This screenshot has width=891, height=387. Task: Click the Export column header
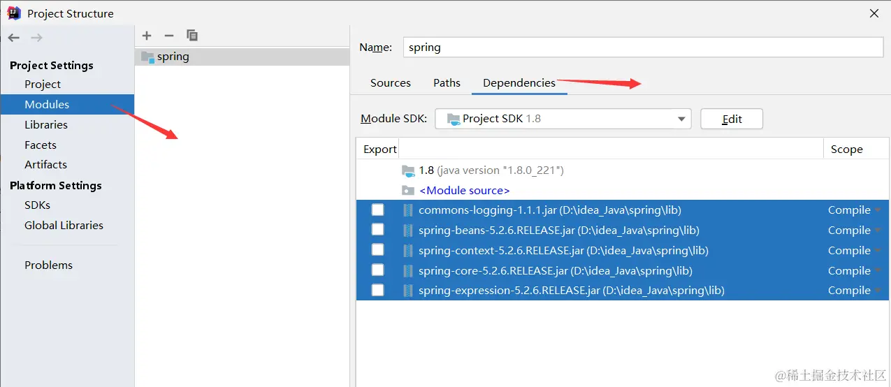tap(380, 149)
